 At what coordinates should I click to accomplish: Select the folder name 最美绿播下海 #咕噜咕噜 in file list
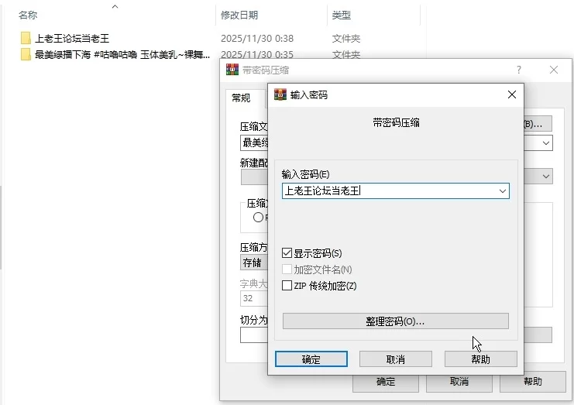pyautogui.click(x=122, y=54)
